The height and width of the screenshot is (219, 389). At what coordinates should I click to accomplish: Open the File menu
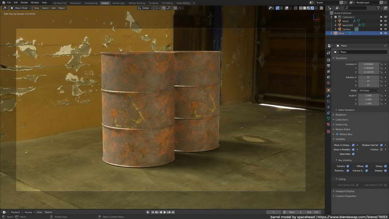[9, 2]
